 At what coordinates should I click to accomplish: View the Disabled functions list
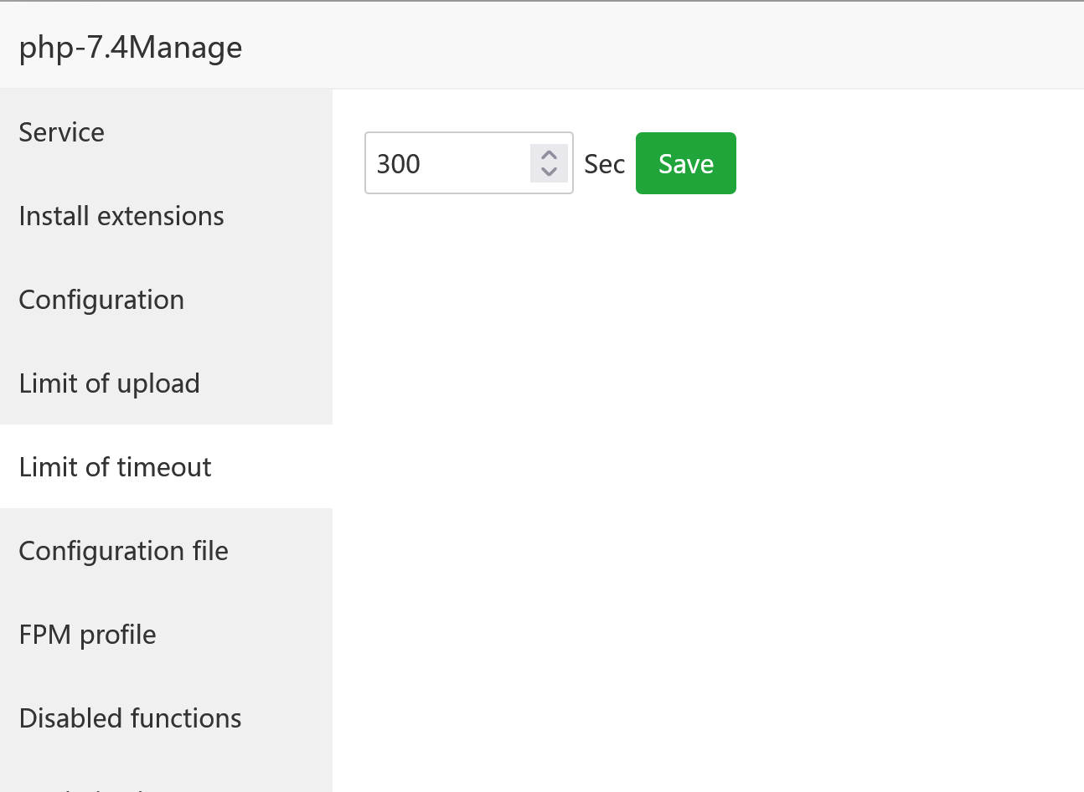[131, 718]
